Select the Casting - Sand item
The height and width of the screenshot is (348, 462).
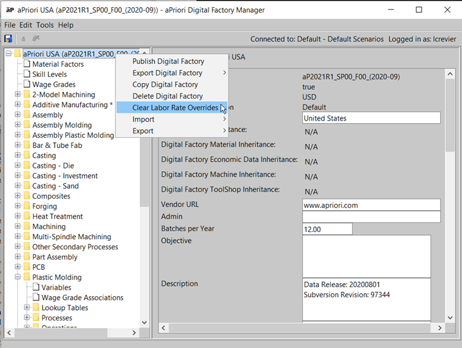55,186
